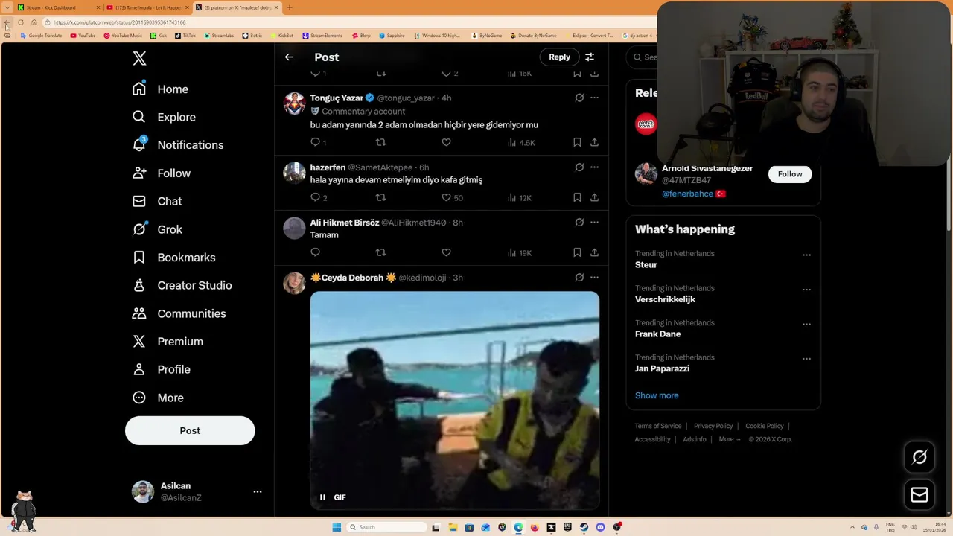This screenshot has width=953, height=536.
Task: Open the @fenerbahce mention link
Action: 687,194
